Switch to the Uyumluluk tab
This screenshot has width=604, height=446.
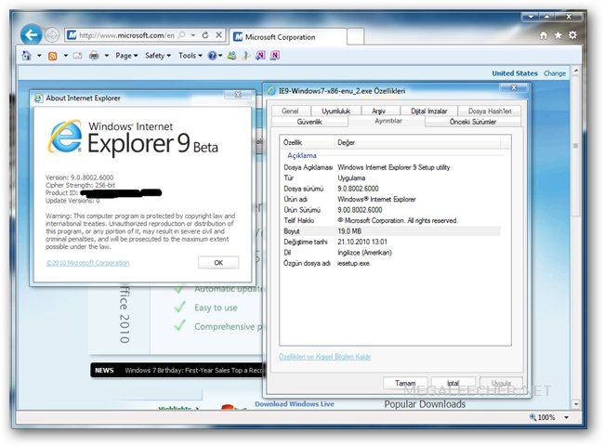click(335, 111)
